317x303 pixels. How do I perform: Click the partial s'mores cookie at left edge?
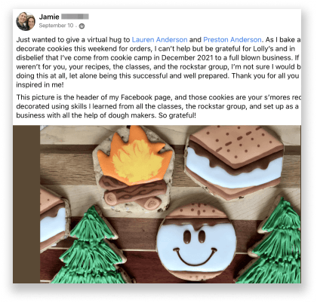54,220
